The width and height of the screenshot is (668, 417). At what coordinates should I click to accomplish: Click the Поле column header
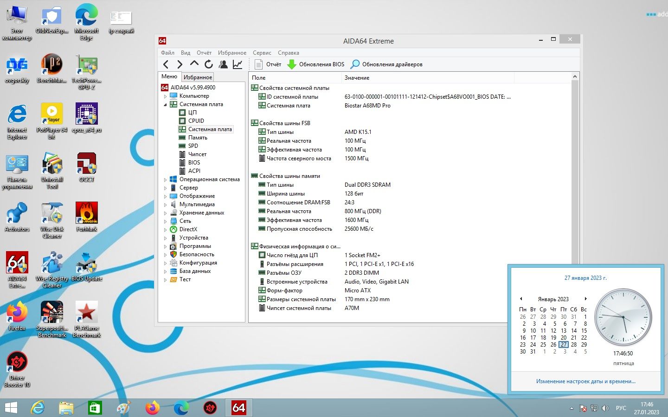click(295, 78)
